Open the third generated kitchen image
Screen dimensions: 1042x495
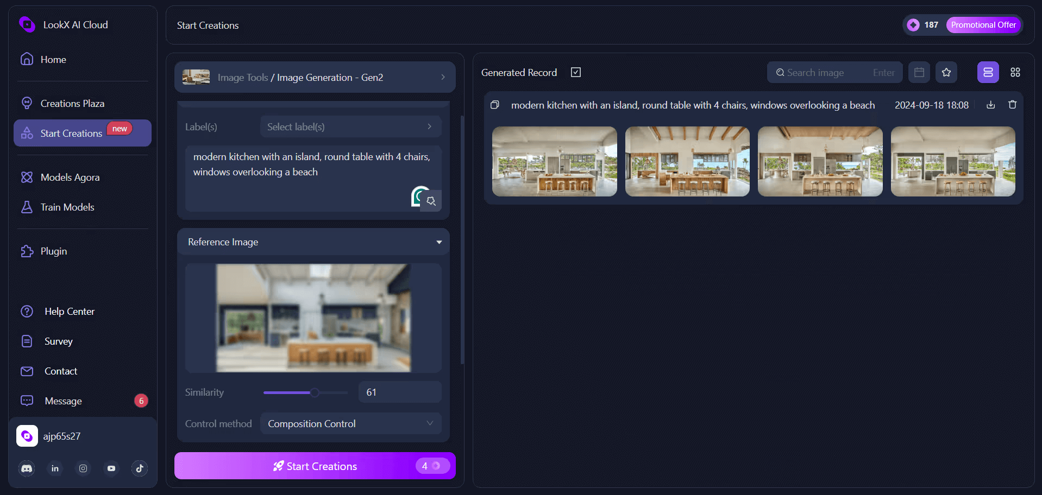tap(820, 161)
